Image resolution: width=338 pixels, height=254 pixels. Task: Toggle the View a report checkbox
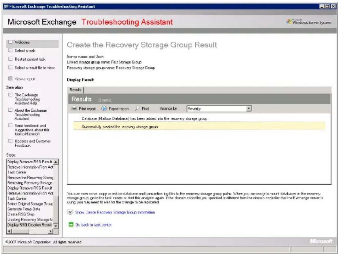tap(10, 79)
